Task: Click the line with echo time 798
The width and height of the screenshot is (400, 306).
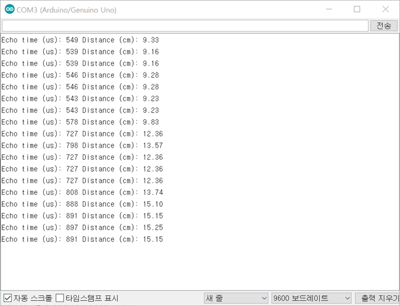Action: pos(82,146)
